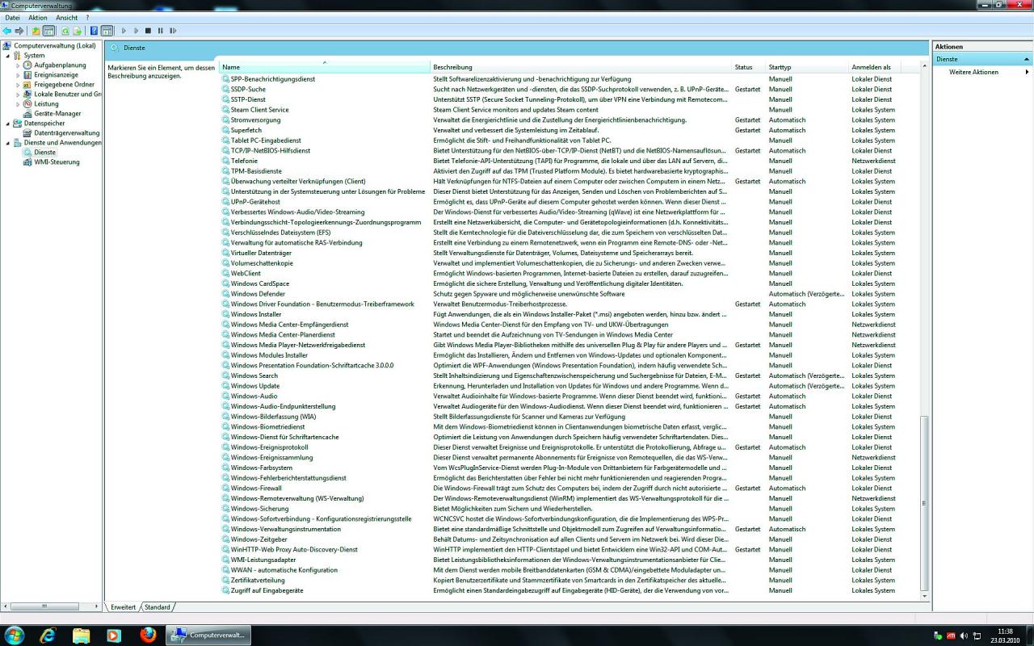
Task: Collapse the Datenspeicher tree node
Action: pyautogui.click(x=6, y=124)
